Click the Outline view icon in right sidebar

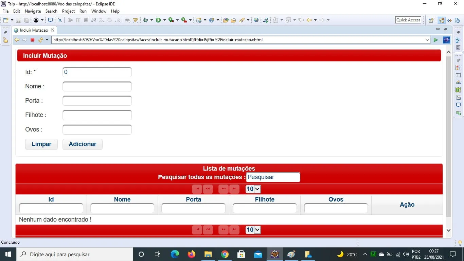458,40
